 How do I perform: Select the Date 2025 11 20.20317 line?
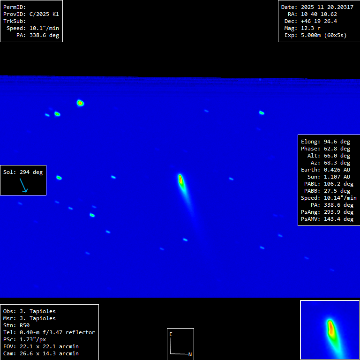(317, 7)
